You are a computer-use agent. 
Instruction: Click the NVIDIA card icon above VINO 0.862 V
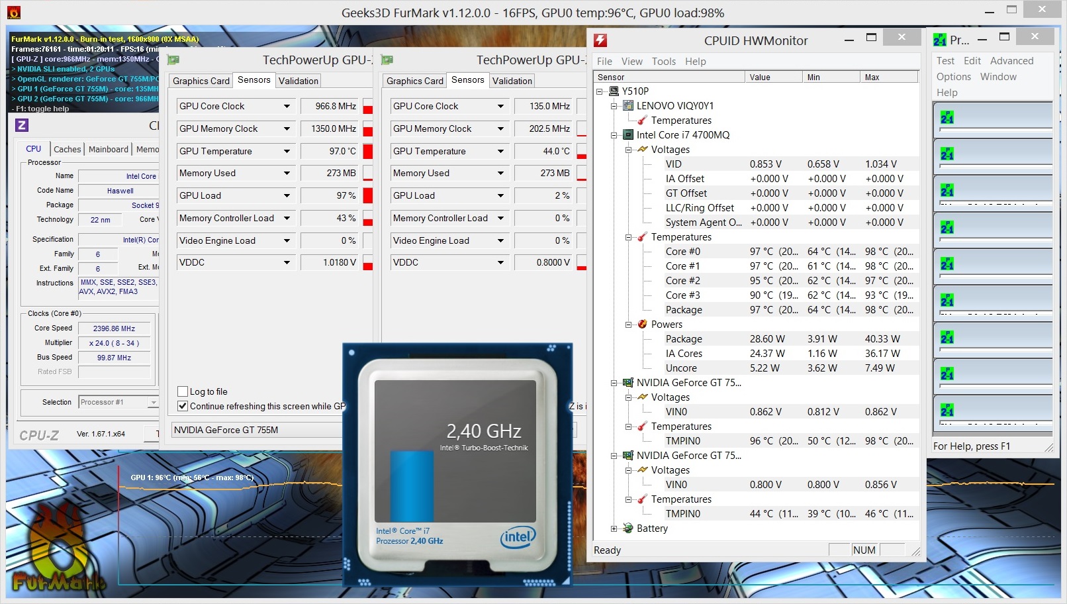[628, 383]
